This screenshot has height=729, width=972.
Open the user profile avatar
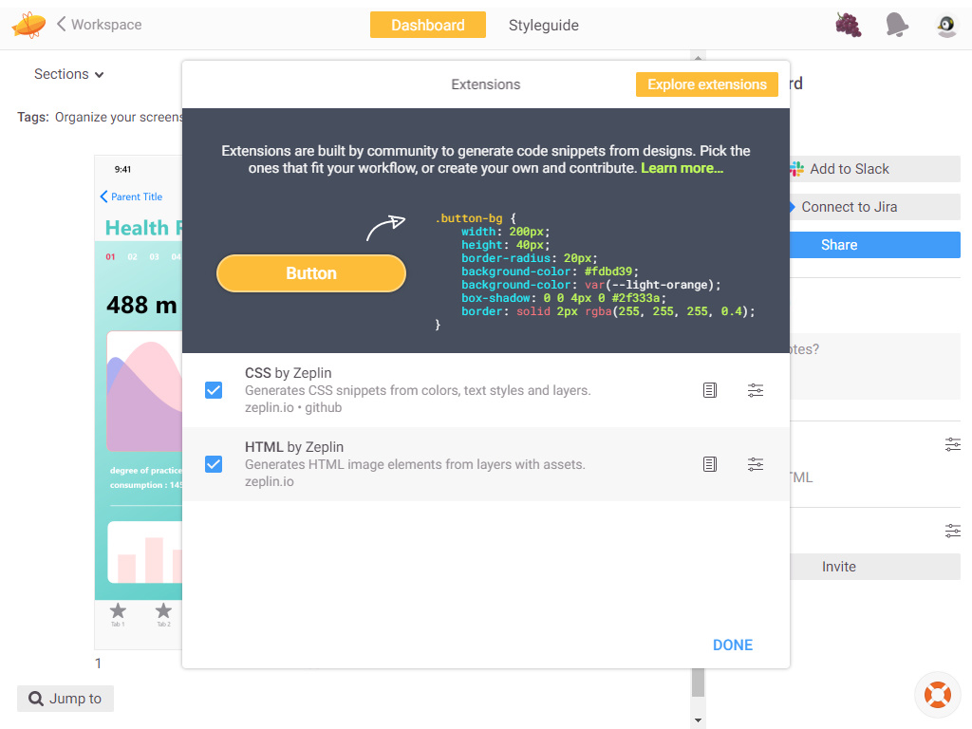pyautogui.click(x=946, y=25)
